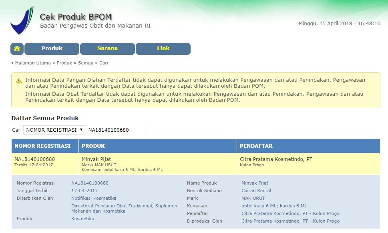Follow the Produk breadcrumb link
The width and height of the screenshot is (388, 233).
tap(64, 63)
